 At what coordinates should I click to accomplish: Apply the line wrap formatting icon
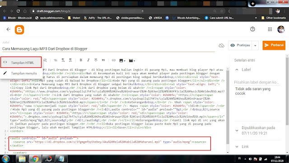pos(56,60)
